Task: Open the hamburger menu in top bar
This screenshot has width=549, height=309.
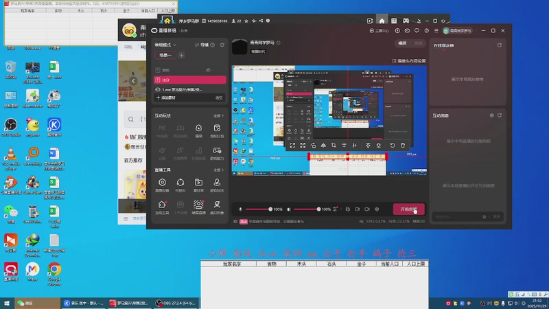Action: [x=436, y=31]
